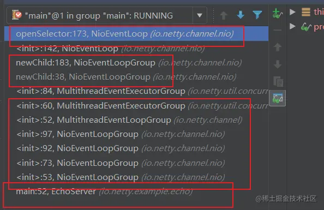Toggle the frames filter funnel icon

point(257,15)
